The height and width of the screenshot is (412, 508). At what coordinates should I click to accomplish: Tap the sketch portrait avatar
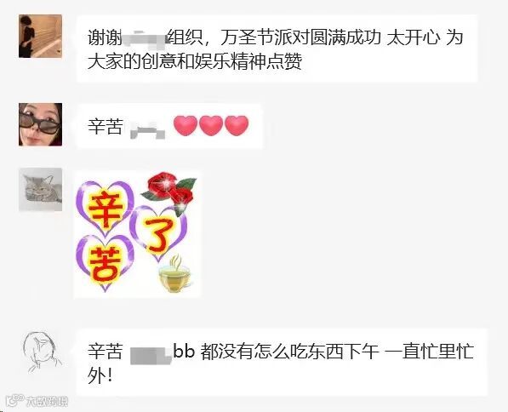click(x=42, y=352)
